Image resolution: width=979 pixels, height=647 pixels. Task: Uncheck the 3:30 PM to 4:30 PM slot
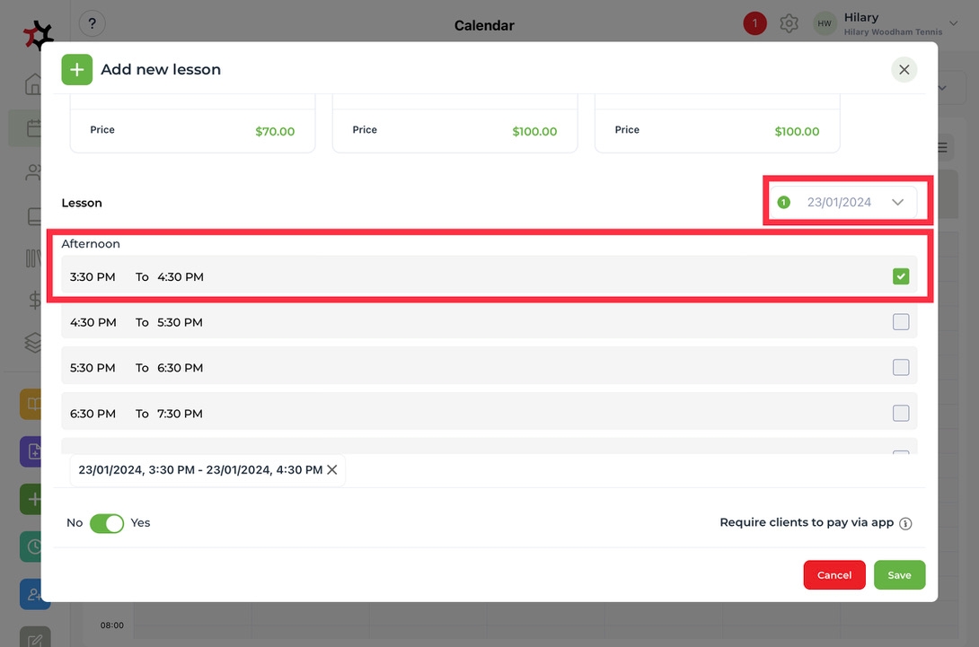(x=901, y=277)
